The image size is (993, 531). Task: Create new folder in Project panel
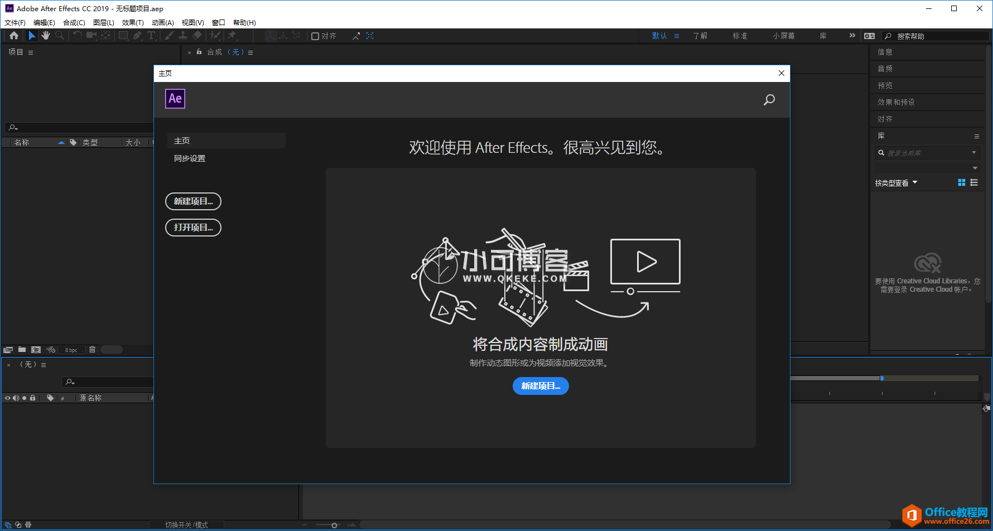[x=22, y=350]
